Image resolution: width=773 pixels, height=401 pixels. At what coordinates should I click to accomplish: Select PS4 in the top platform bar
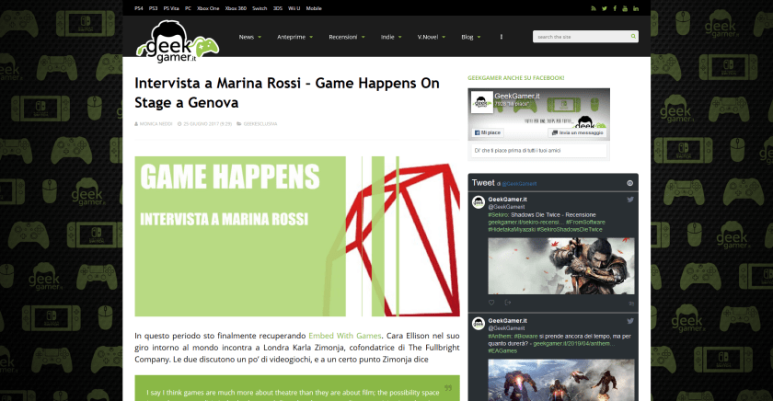pos(139,8)
